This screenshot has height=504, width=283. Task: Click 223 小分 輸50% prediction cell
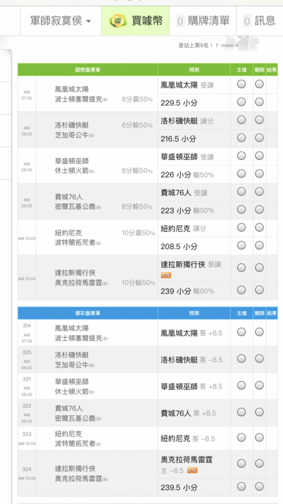tap(194, 211)
